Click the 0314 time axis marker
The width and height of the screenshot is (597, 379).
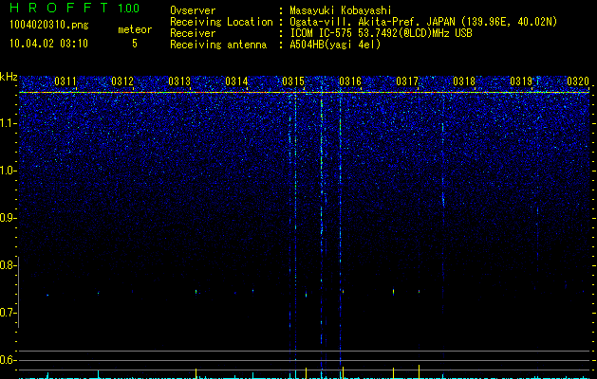pos(236,81)
